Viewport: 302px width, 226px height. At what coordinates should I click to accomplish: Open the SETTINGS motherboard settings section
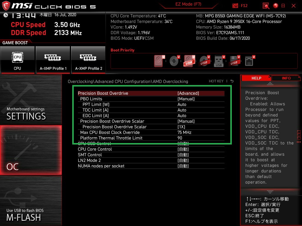pos(31,99)
